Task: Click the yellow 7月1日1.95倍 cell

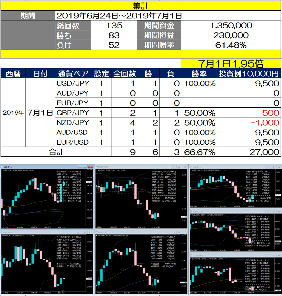Action: pyautogui.click(x=231, y=63)
